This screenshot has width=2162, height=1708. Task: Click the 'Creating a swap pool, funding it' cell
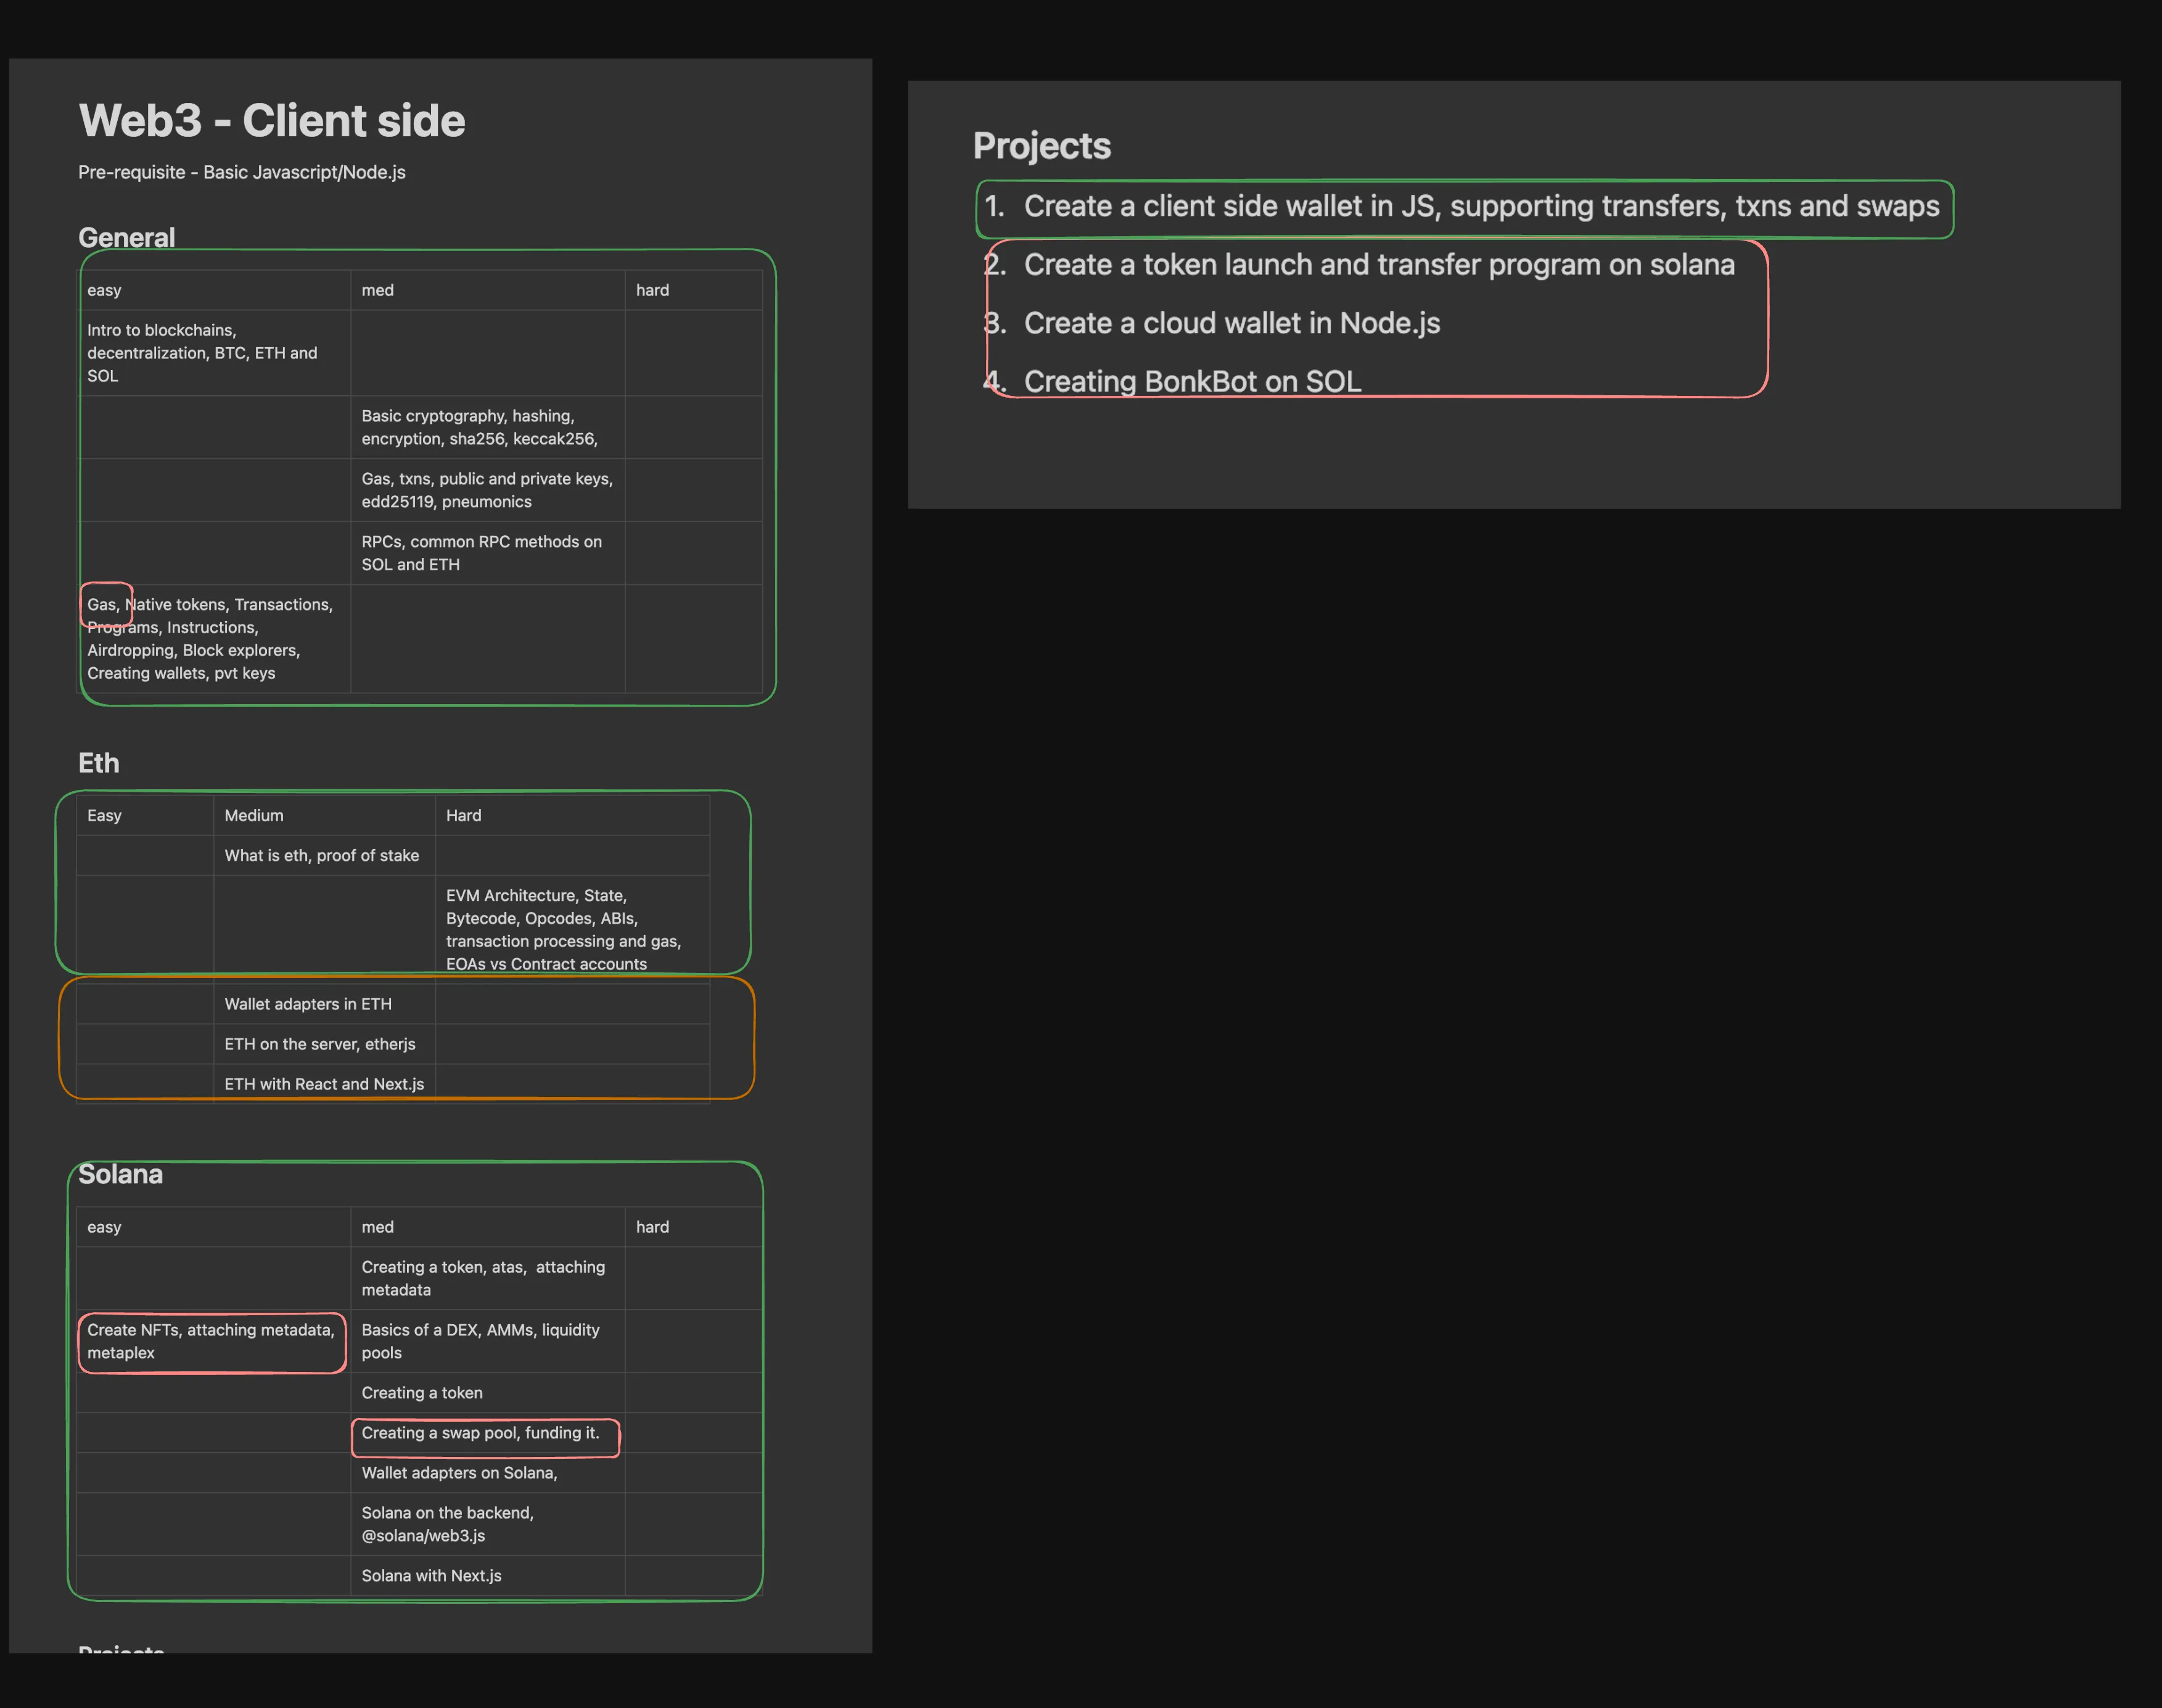[481, 1433]
